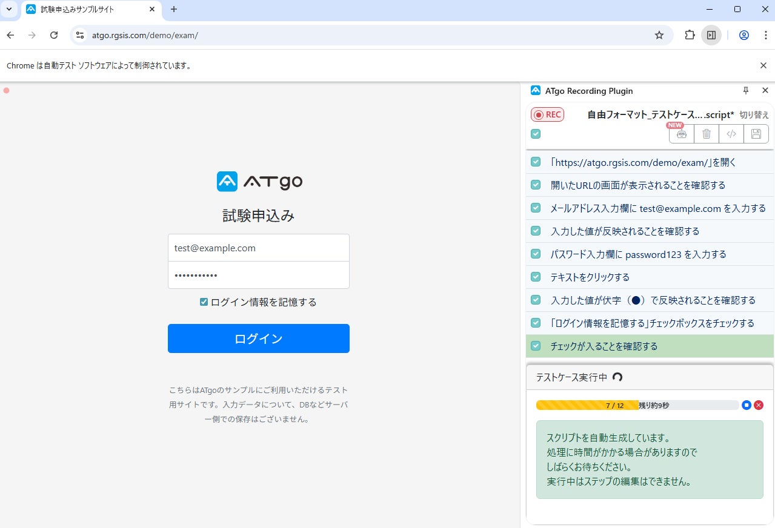Click the blue ログイン button

pos(259,338)
